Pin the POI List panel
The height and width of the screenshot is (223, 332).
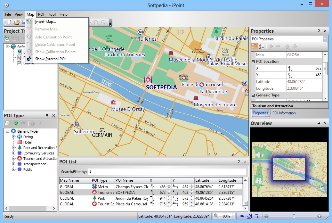(239, 161)
